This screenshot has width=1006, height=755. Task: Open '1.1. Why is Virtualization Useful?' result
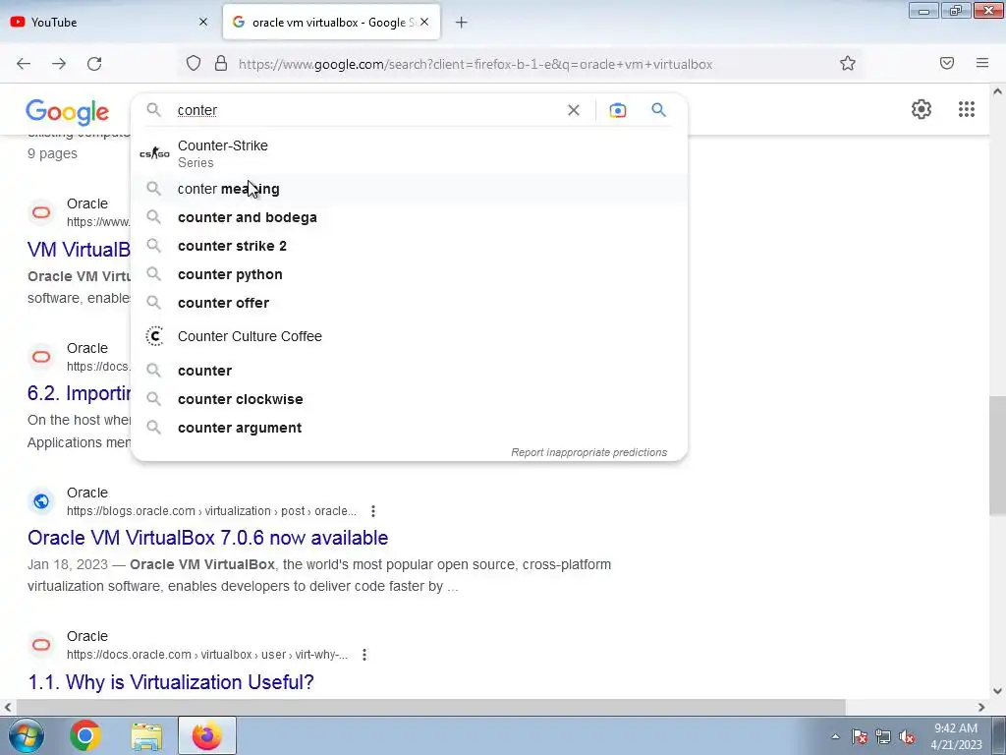click(x=171, y=682)
